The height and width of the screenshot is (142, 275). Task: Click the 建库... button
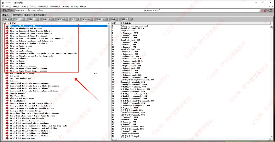[x=32, y=19]
